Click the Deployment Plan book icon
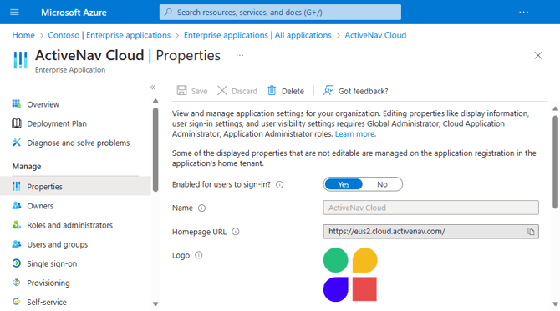This screenshot has height=311, width=560. 17,123
